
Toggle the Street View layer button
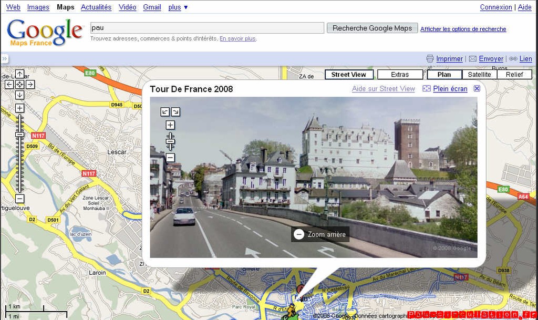tap(348, 75)
